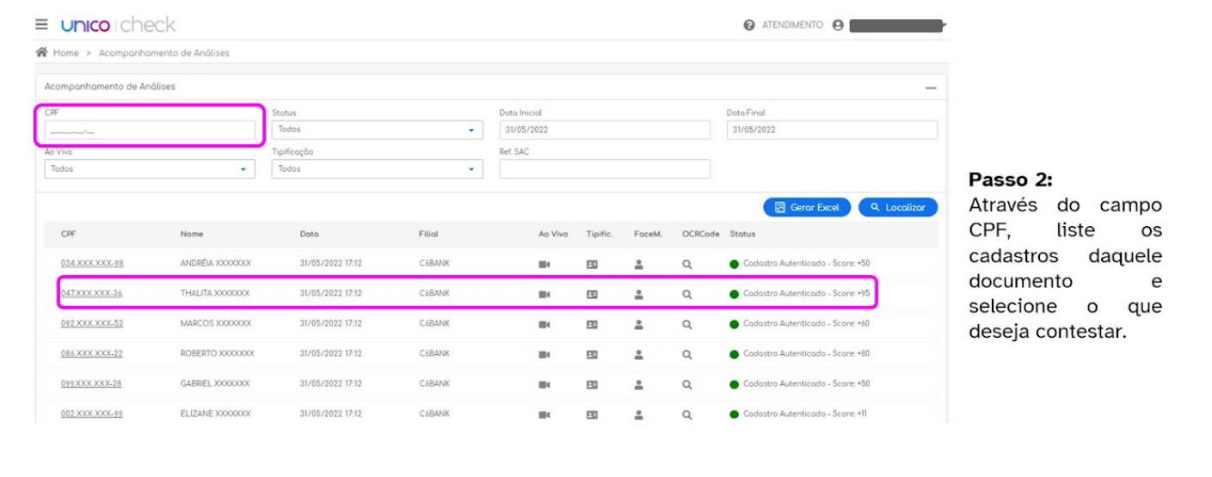Open FaceM. person icon for GABRIEL row
The width and height of the screenshot is (1212, 477).
(639, 383)
